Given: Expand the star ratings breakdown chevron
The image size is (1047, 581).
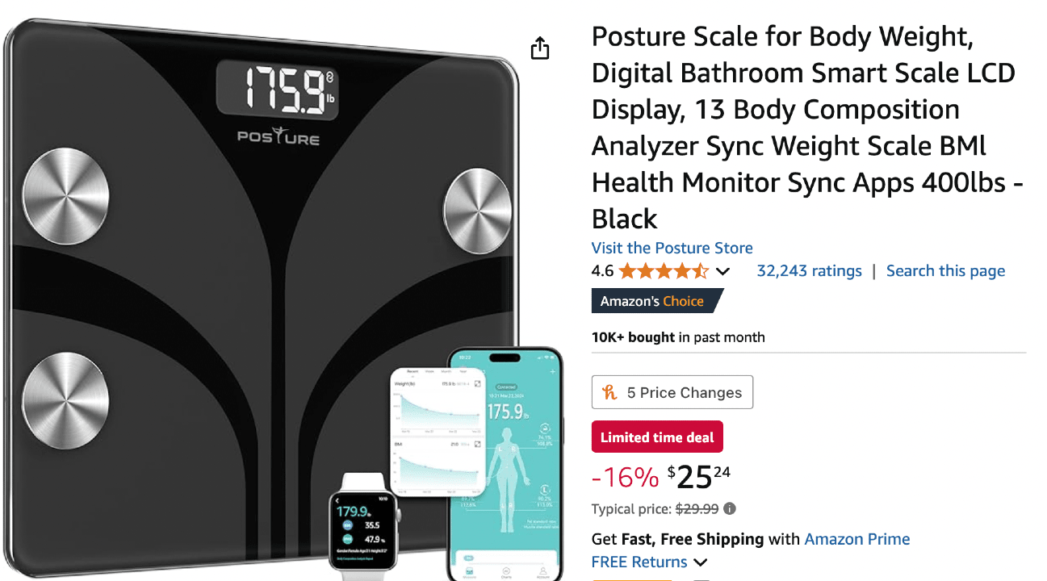Looking at the screenshot, I should pos(722,272).
